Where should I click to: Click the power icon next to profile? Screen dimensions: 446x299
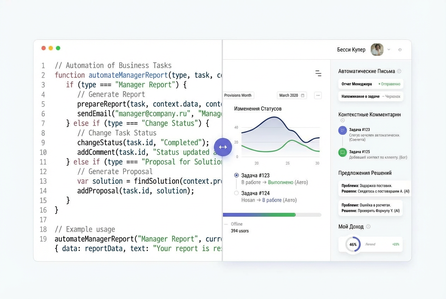pos(400,50)
